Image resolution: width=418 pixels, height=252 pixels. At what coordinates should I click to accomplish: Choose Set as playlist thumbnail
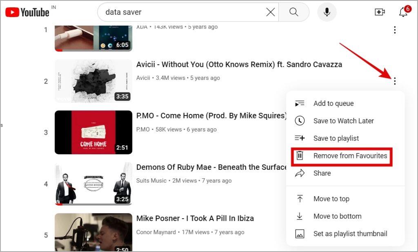click(x=345, y=234)
